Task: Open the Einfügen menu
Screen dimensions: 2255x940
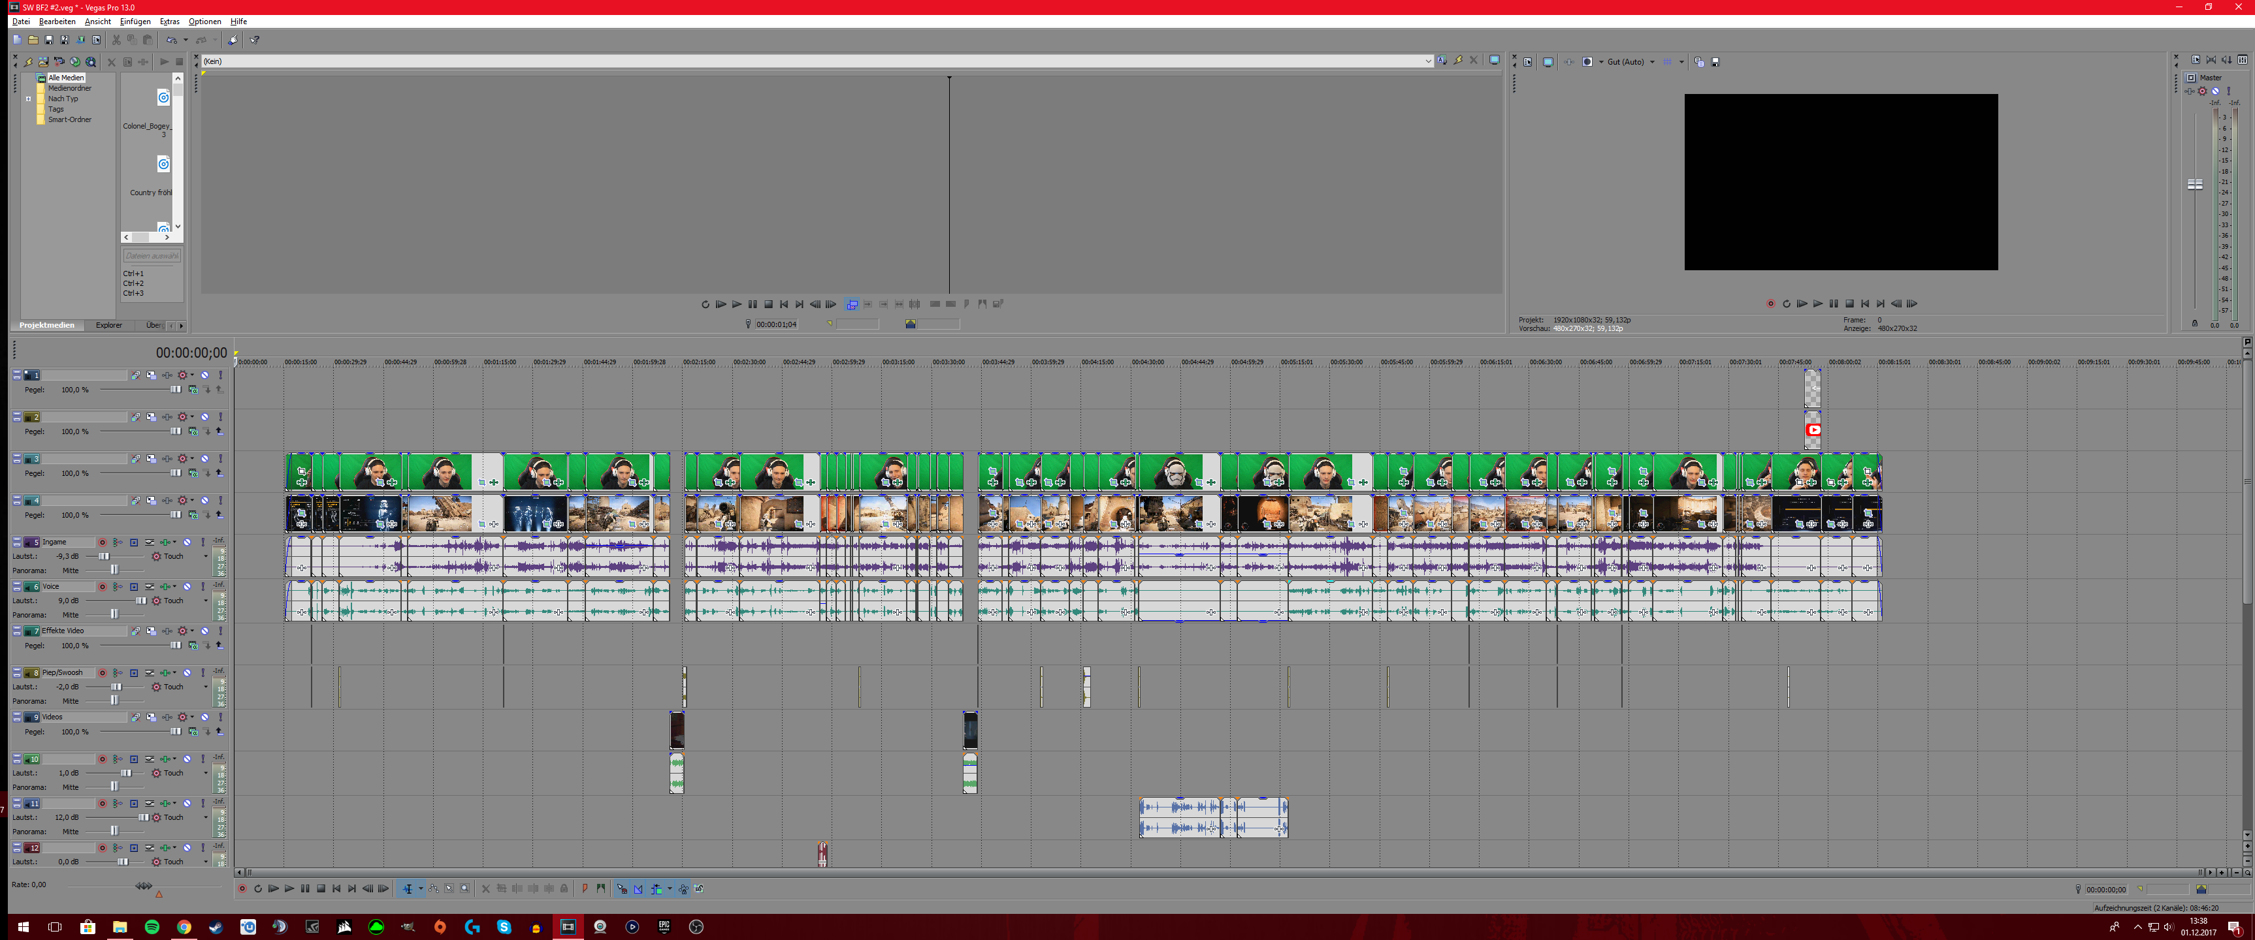Action: click(135, 22)
